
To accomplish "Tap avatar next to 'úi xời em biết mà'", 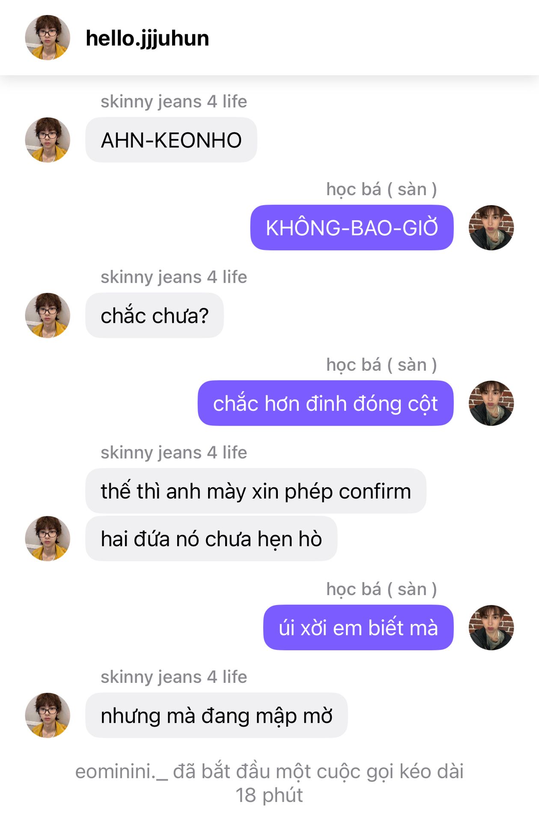I will 491,628.
